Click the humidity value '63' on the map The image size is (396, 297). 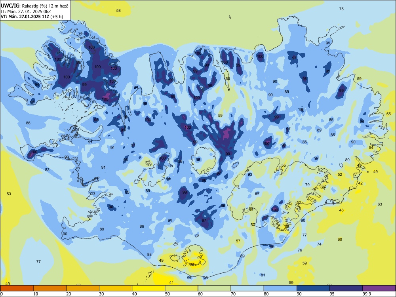click(x=380, y=204)
